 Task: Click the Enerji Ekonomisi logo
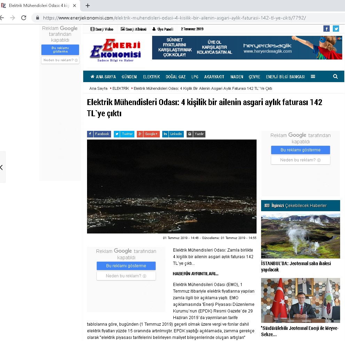point(116,50)
